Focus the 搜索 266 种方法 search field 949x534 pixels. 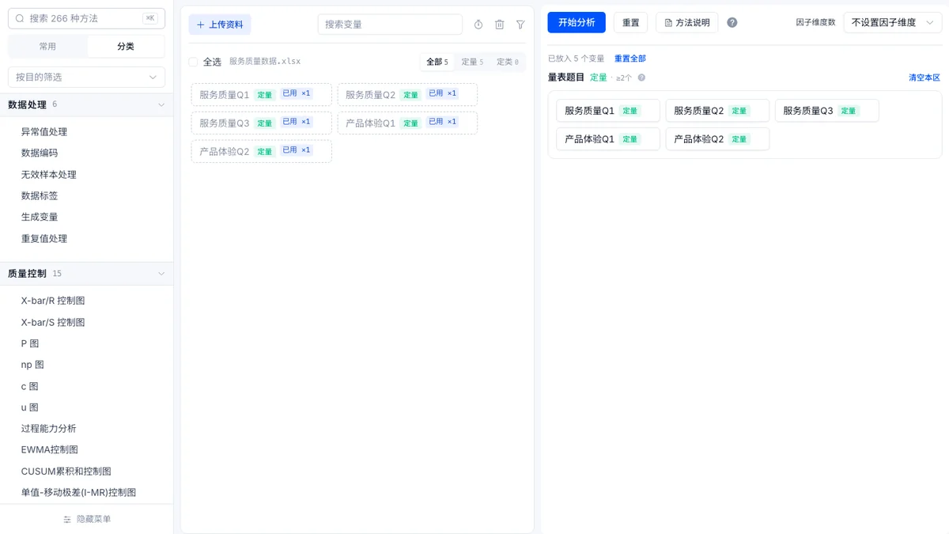tap(86, 18)
